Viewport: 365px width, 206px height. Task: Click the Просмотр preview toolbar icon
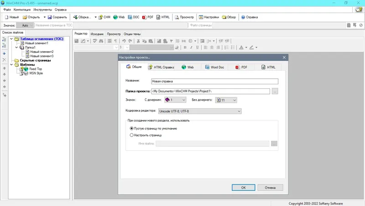(x=177, y=17)
